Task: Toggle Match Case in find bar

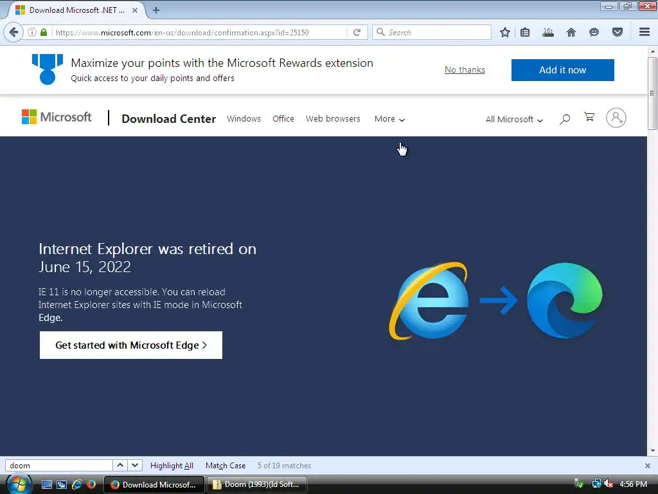Action: (226, 466)
